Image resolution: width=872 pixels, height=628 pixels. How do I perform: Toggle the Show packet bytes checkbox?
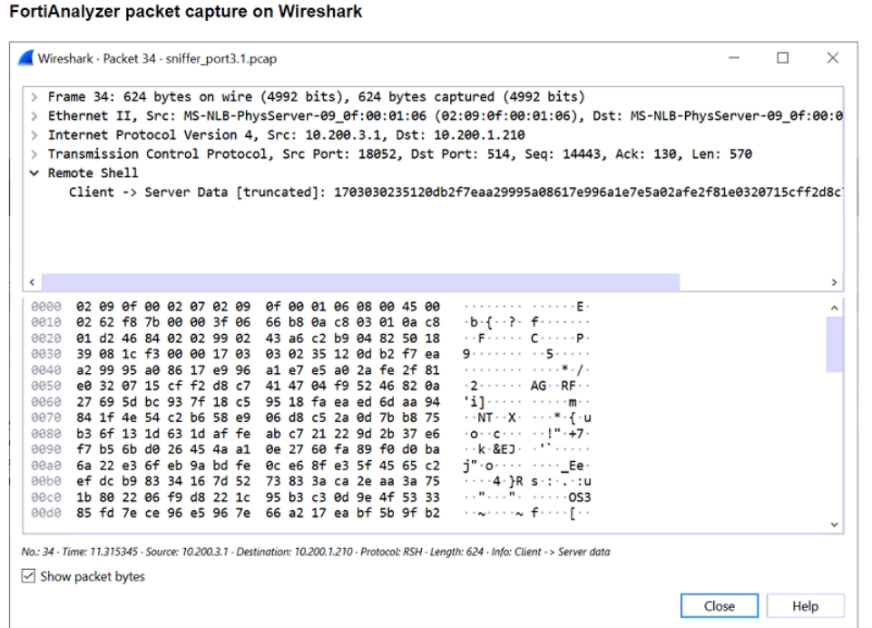point(28,575)
